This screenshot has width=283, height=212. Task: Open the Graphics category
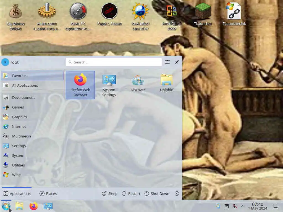(x=32, y=117)
